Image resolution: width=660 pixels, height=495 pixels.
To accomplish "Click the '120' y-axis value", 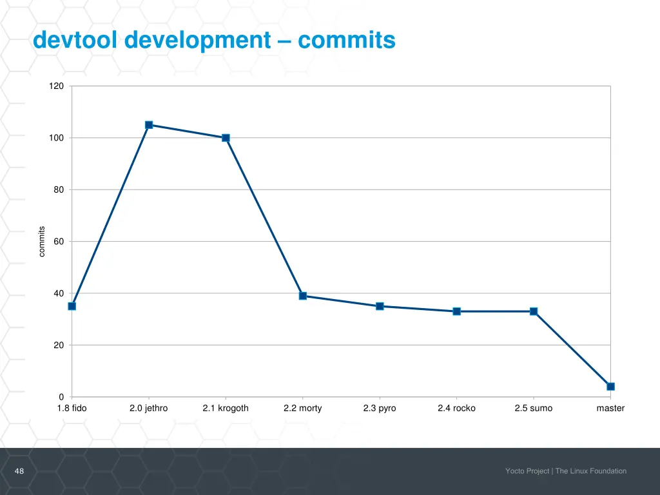I will [x=56, y=86].
